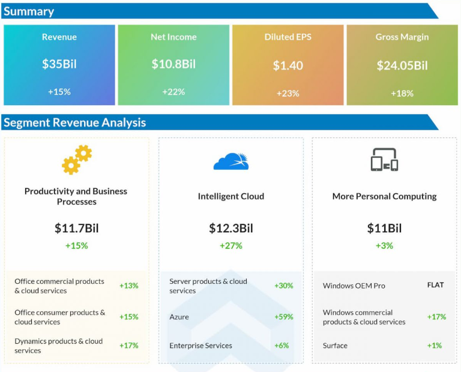Click the green "+27%" under $12.3Bil

230,245
